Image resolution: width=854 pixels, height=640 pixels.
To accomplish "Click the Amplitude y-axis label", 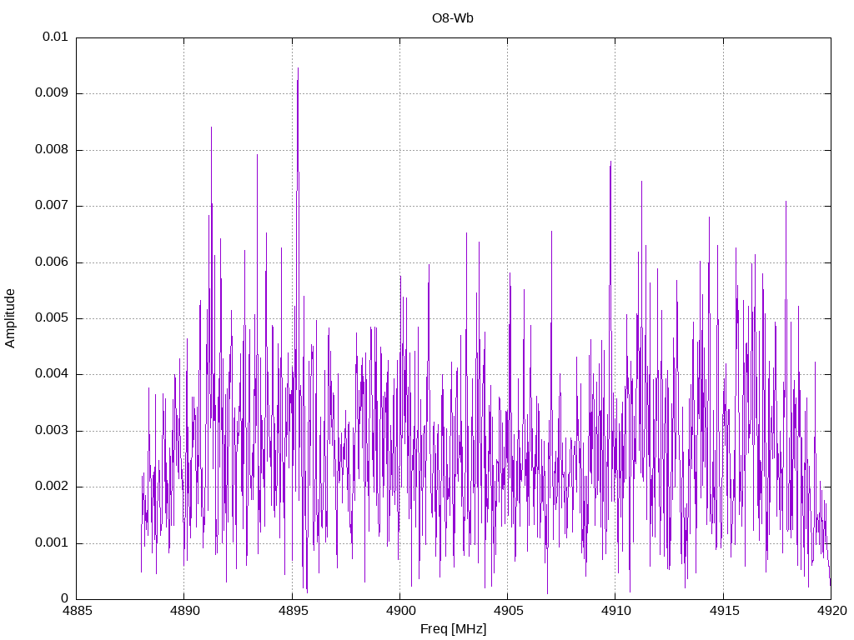I will pos(10,318).
